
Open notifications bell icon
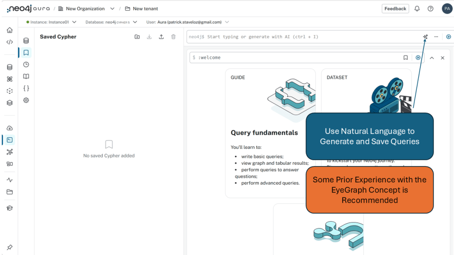point(417,8)
